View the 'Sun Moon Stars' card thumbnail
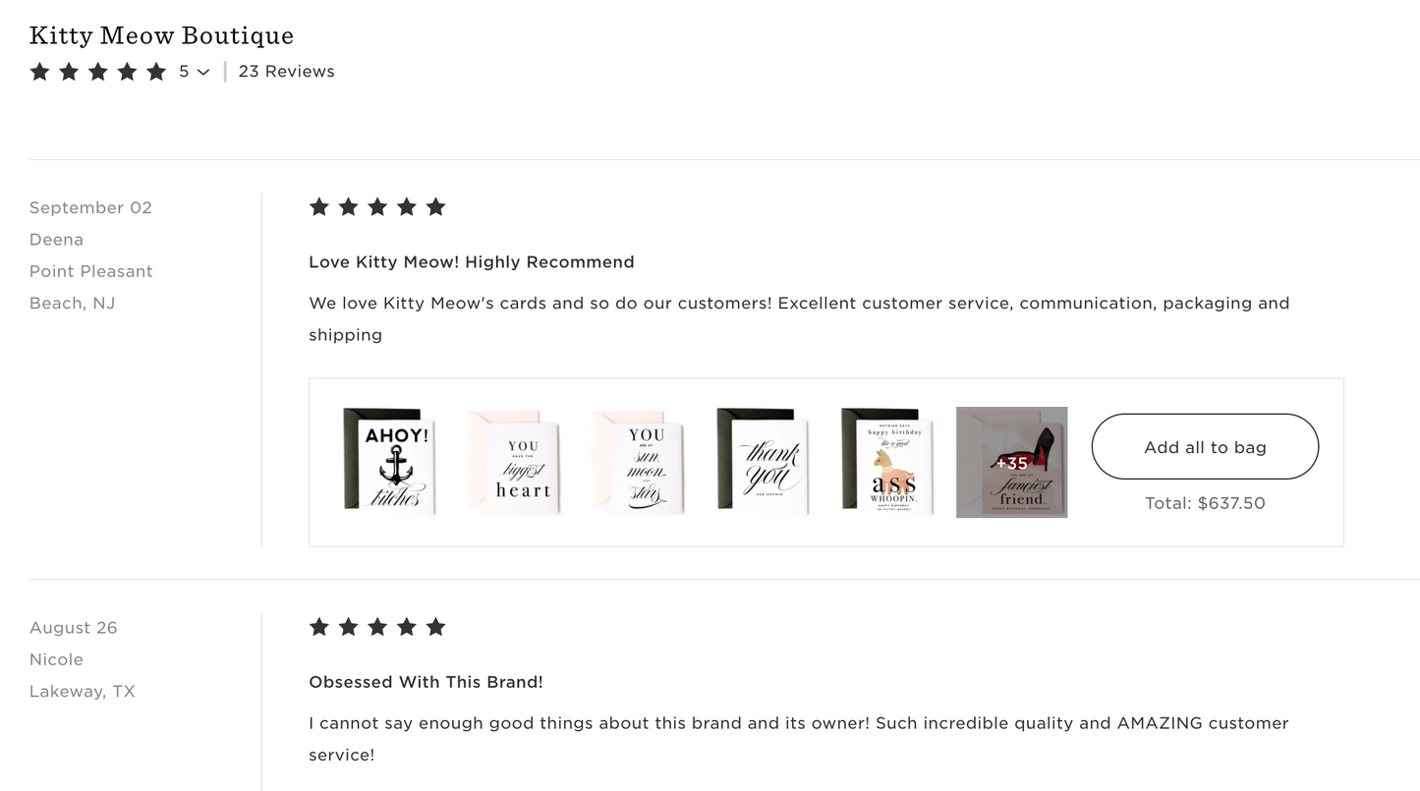This screenshot has width=1420, height=791. 638,462
